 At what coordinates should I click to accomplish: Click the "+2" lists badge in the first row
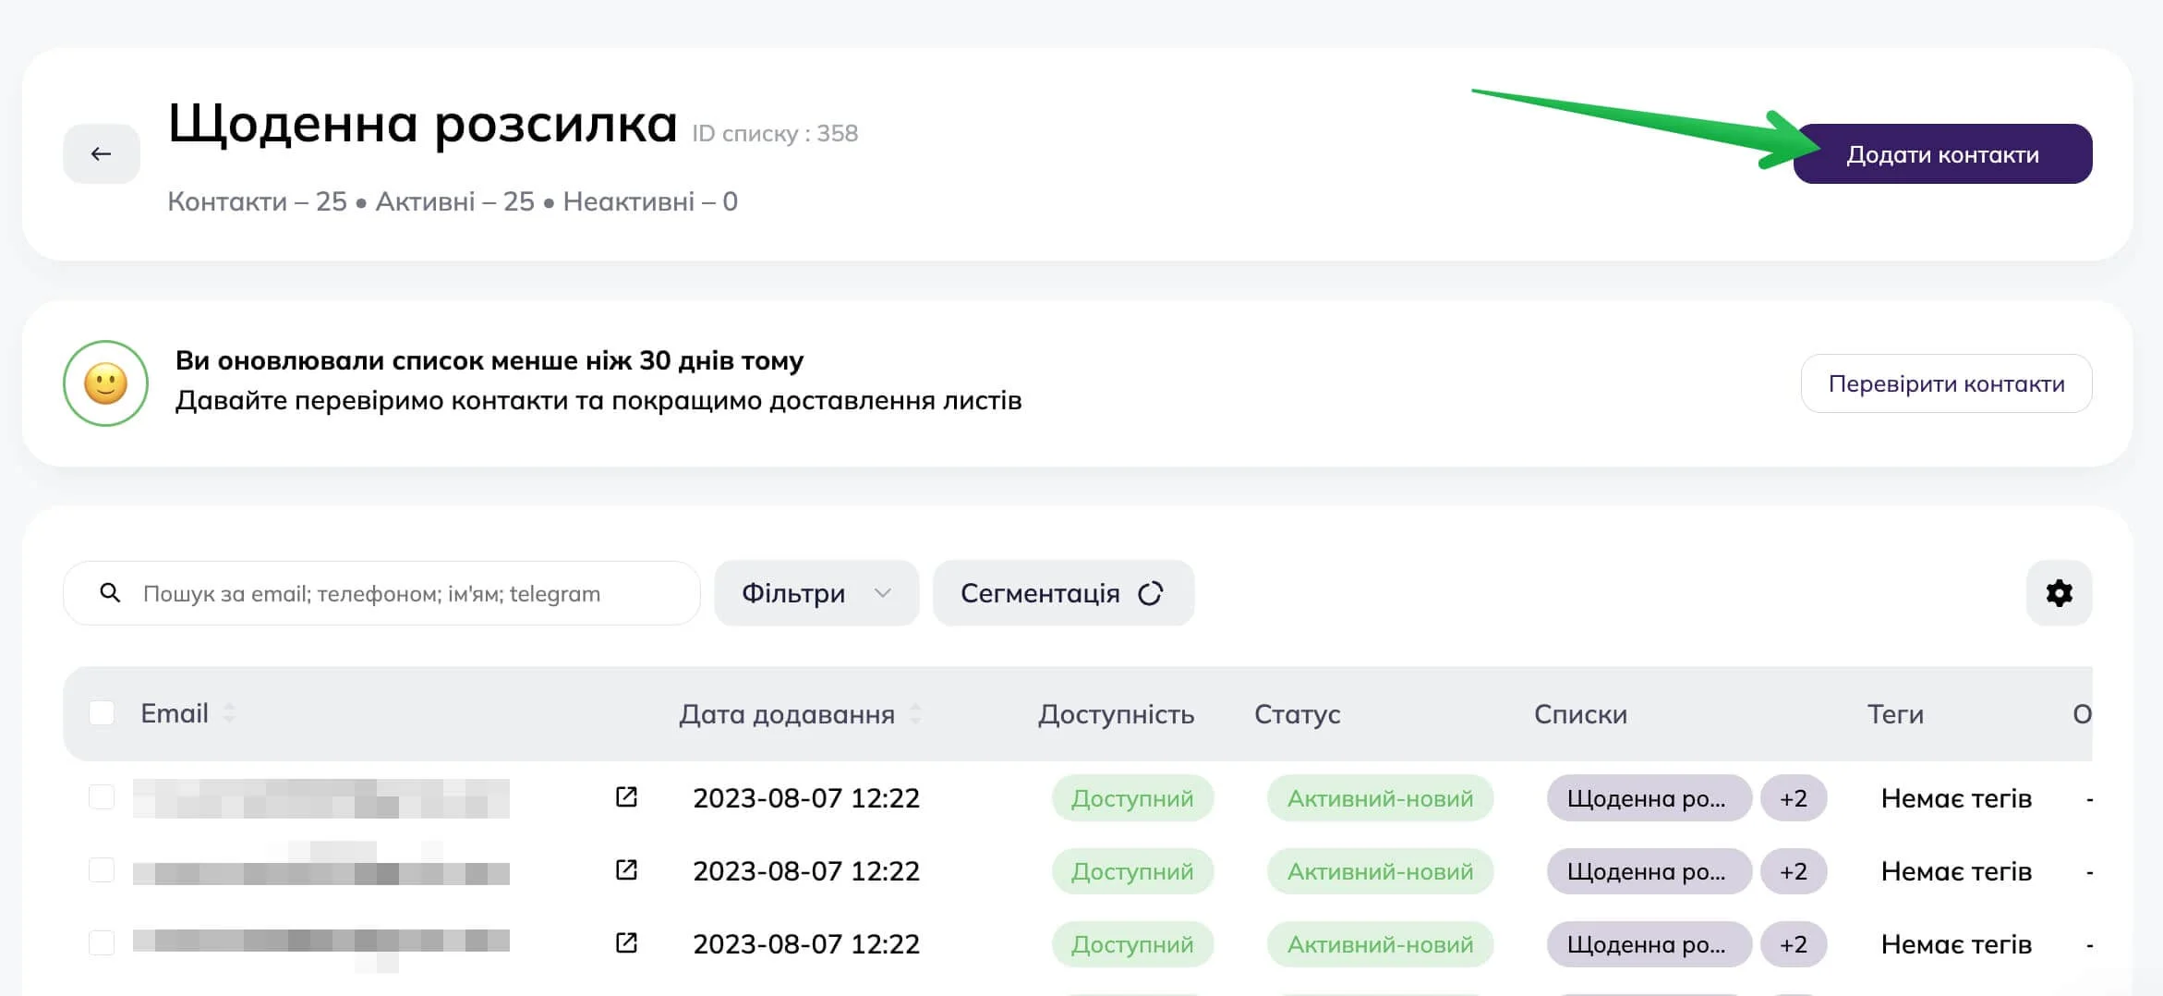1794,797
